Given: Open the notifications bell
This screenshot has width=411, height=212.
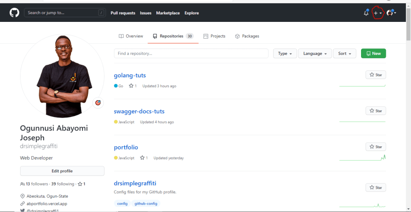Looking at the screenshot, I should (366, 13).
